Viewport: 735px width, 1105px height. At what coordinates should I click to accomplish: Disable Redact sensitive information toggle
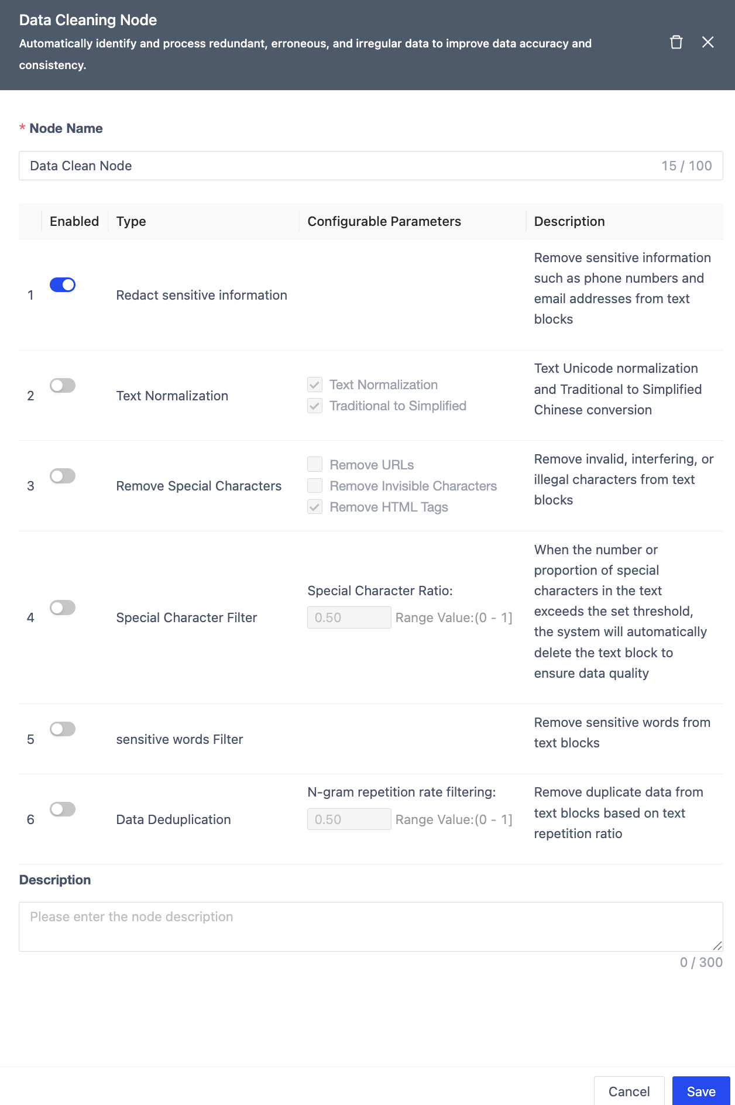click(x=63, y=285)
